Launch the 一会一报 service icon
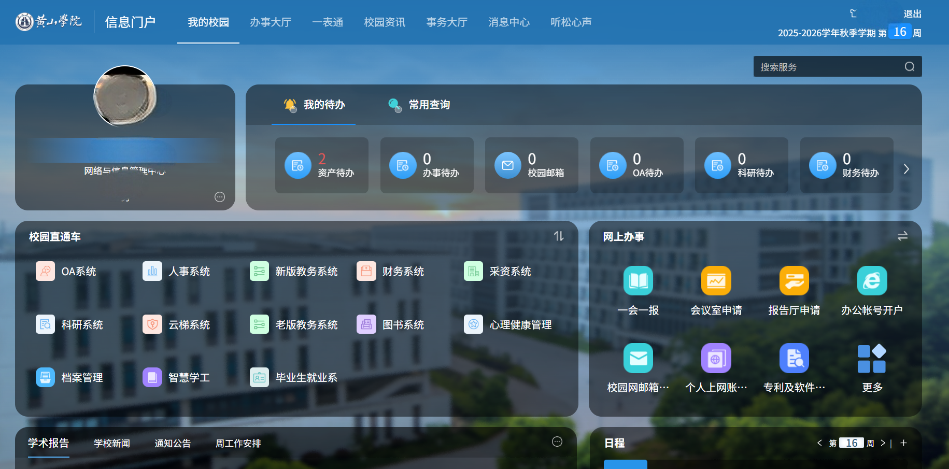This screenshot has width=949, height=469. tap(638, 281)
